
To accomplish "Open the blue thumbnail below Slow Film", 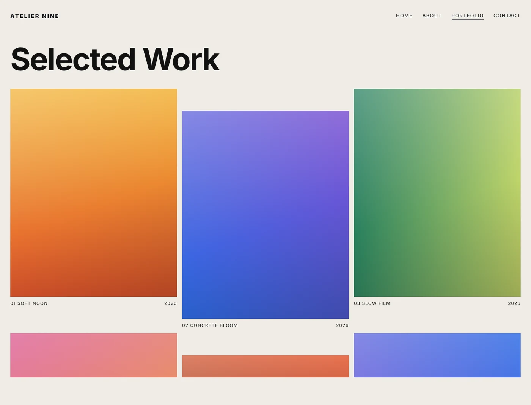I will (437, 355).
